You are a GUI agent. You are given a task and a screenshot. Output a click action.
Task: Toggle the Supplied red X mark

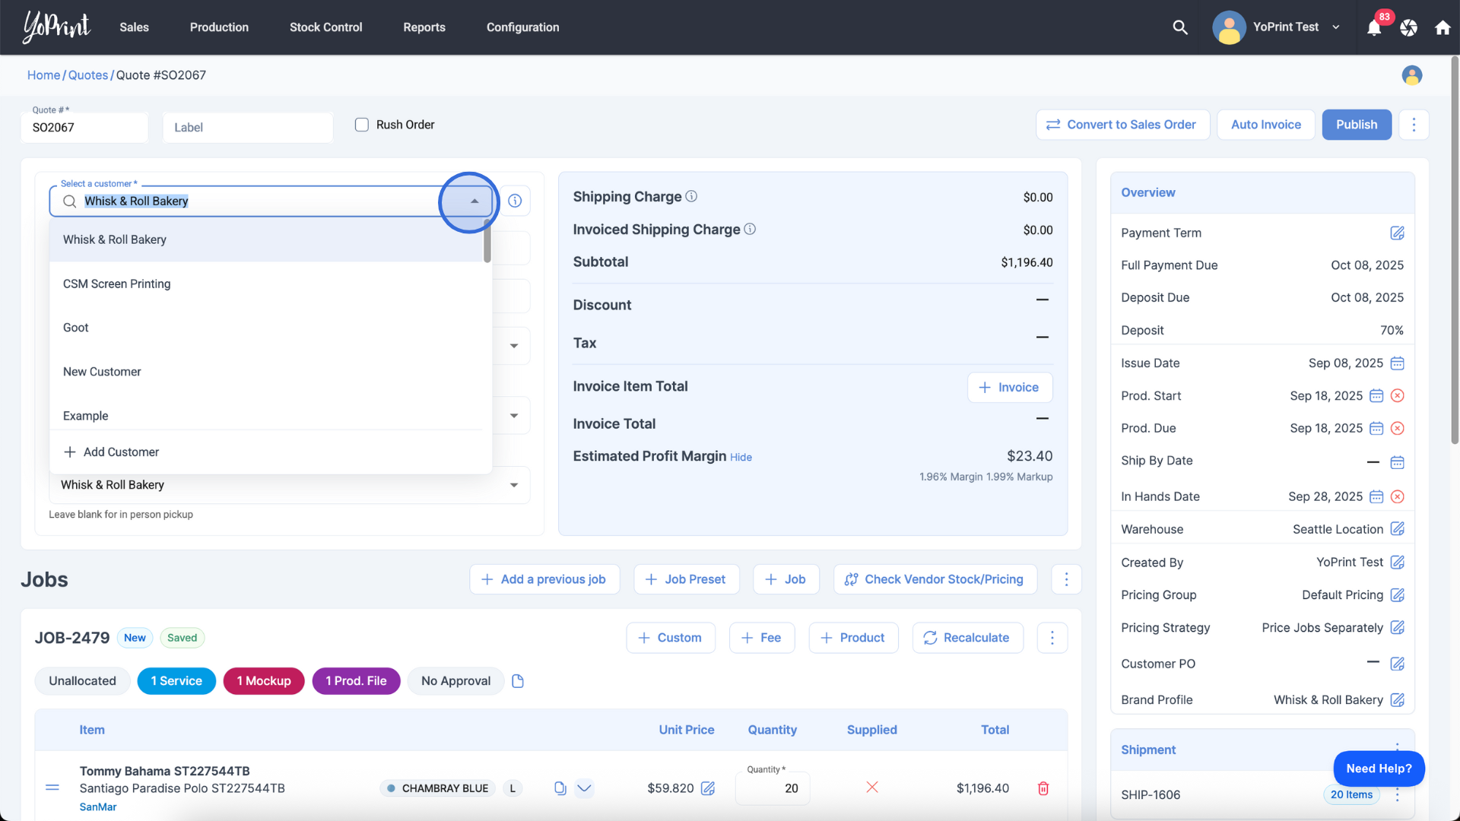(x=872, y=788)
